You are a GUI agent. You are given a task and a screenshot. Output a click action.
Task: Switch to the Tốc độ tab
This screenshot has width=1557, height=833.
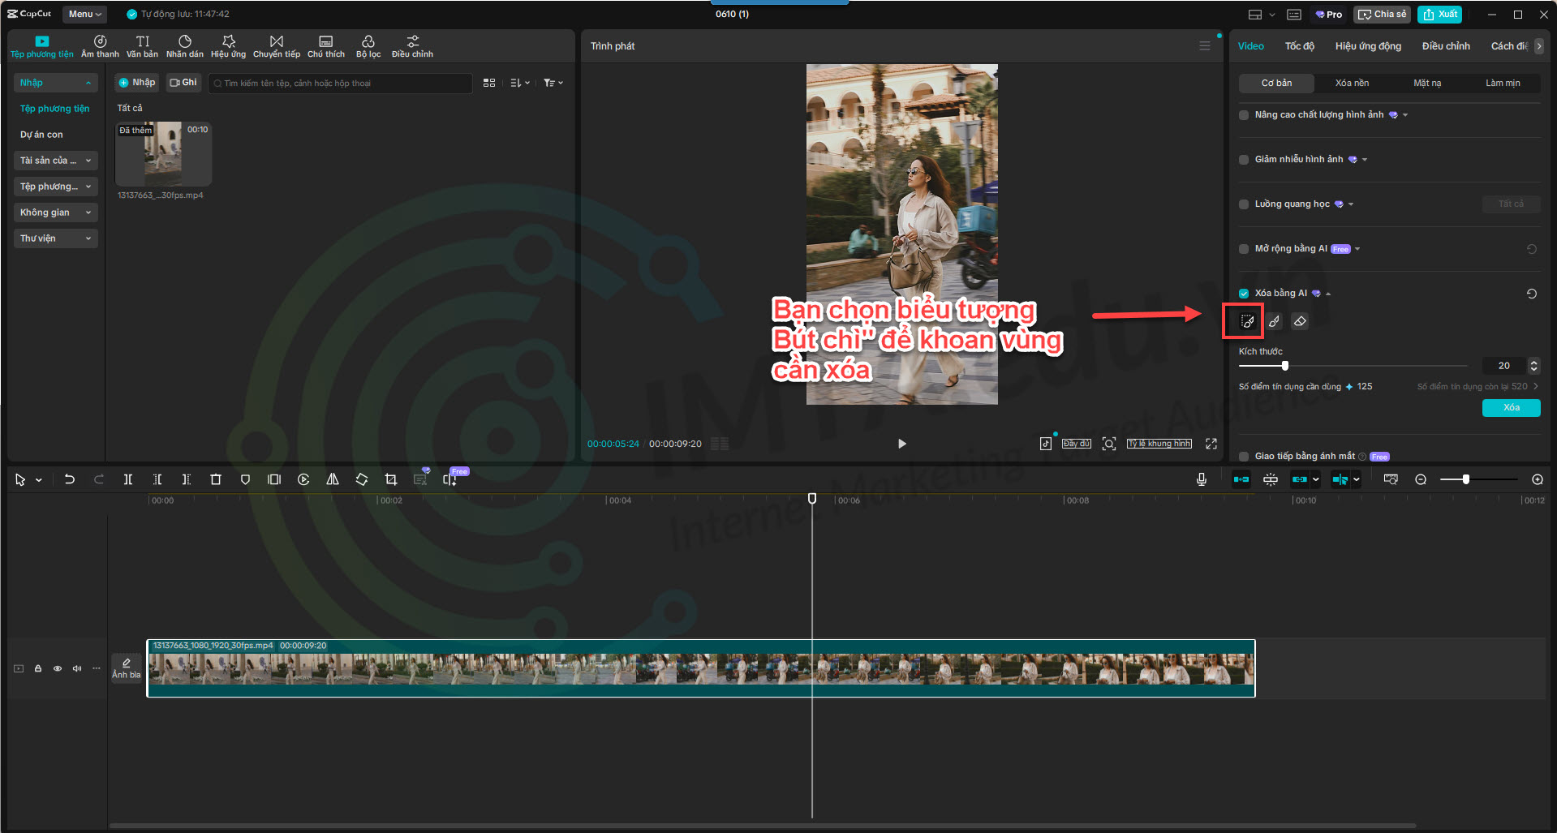(x=1299, y=46)
